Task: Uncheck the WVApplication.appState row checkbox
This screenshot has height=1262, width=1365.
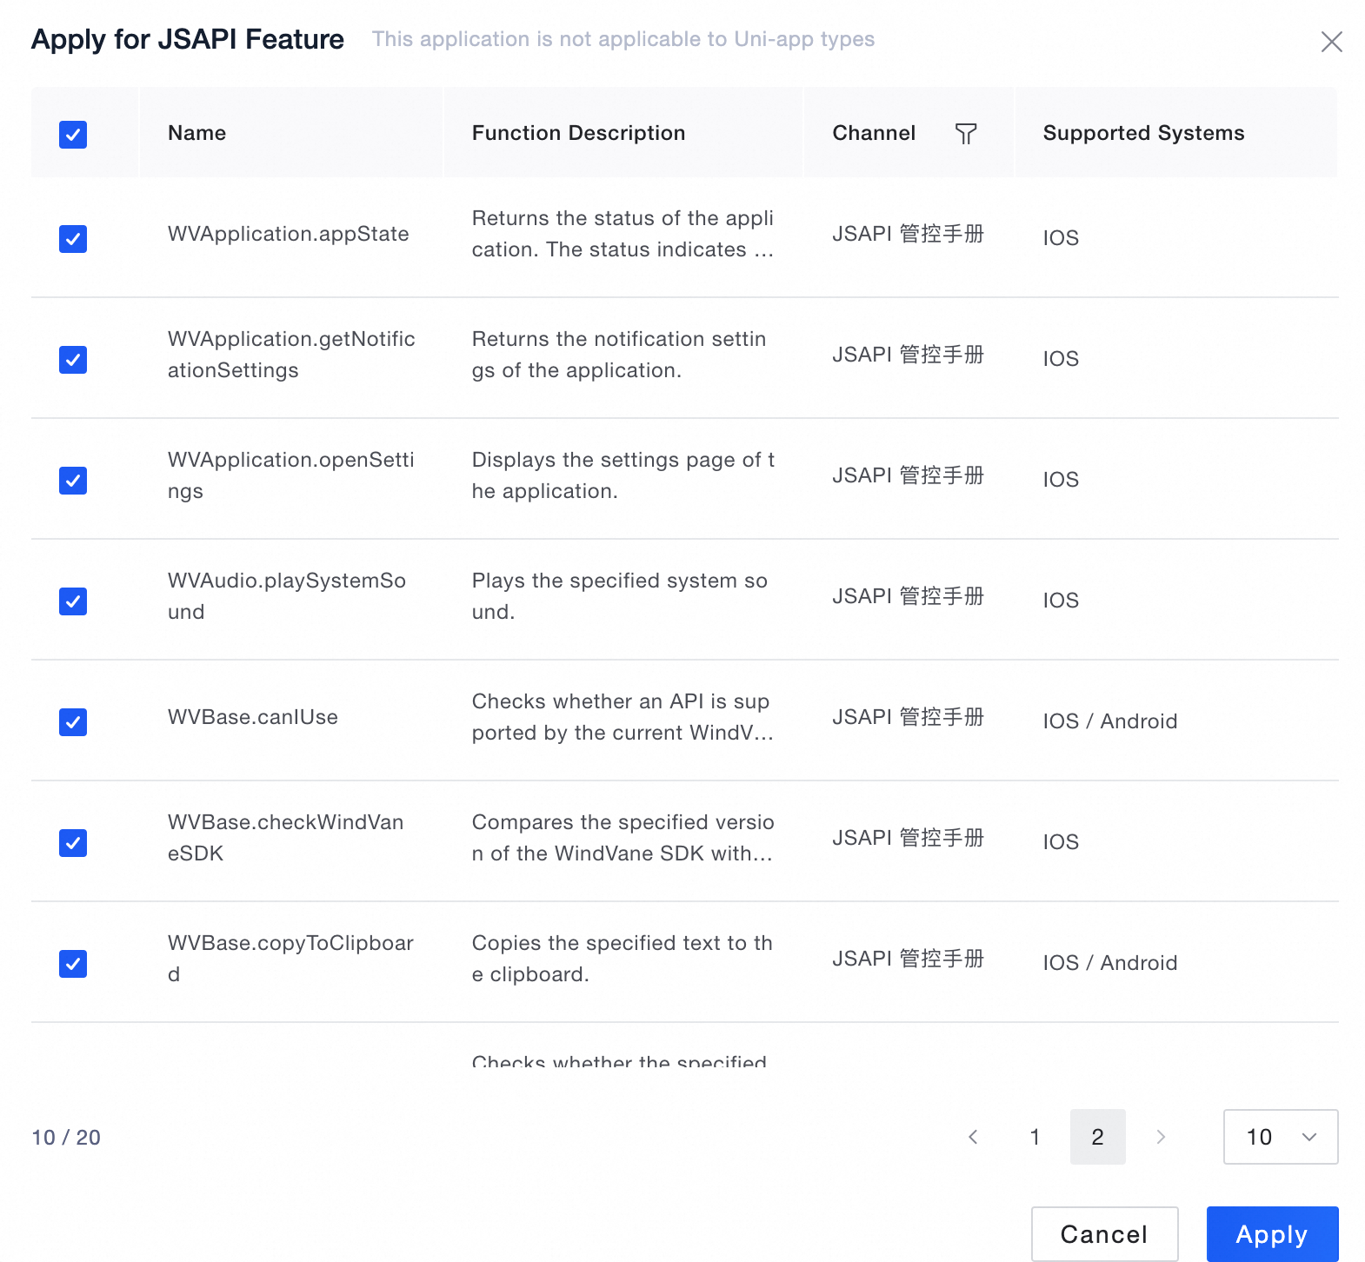Action: [73, 238]
